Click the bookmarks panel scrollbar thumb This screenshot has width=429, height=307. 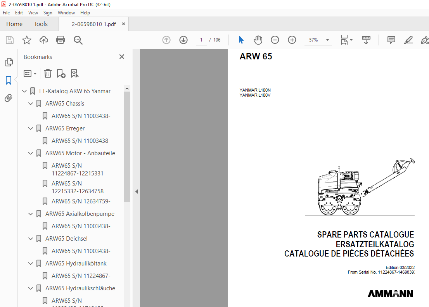[127, 147]
